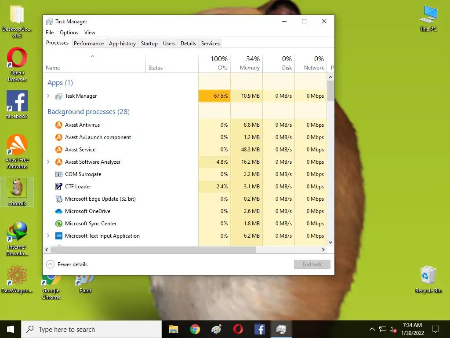450x338 pixels.
Task: Open the File menu
Action: 50,33
